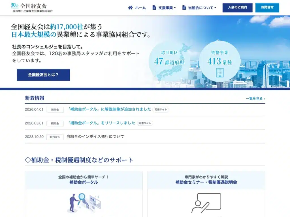Click the home icon beside ホーム
This screenshot has width=290, height=217.
[x=130, y=8]
